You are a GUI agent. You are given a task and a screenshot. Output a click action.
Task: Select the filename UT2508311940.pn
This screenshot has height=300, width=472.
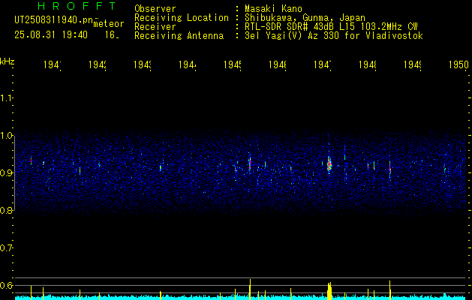click(x=54, y=20)
